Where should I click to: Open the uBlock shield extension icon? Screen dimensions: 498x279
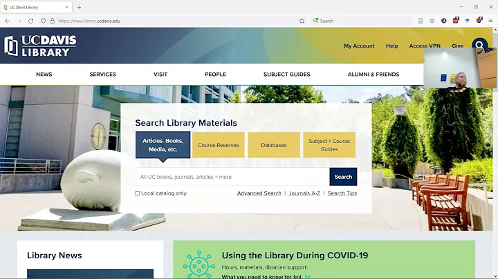(479, 20)
